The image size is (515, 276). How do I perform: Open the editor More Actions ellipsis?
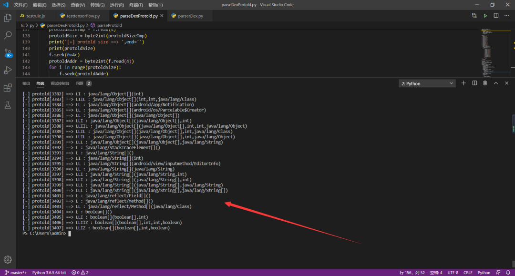(x=507, y=16)
